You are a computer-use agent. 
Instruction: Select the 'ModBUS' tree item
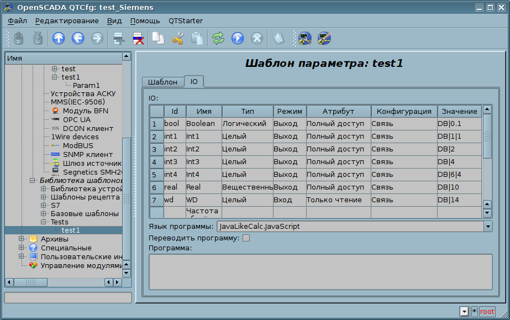78,146
